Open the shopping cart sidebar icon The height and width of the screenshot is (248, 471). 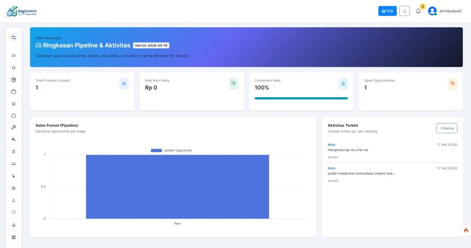pos(14,104)
